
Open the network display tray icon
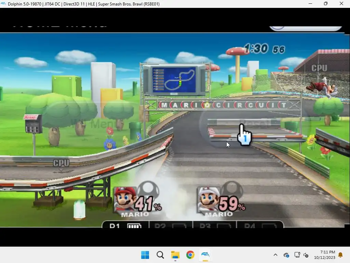click(x=297, y=255)
